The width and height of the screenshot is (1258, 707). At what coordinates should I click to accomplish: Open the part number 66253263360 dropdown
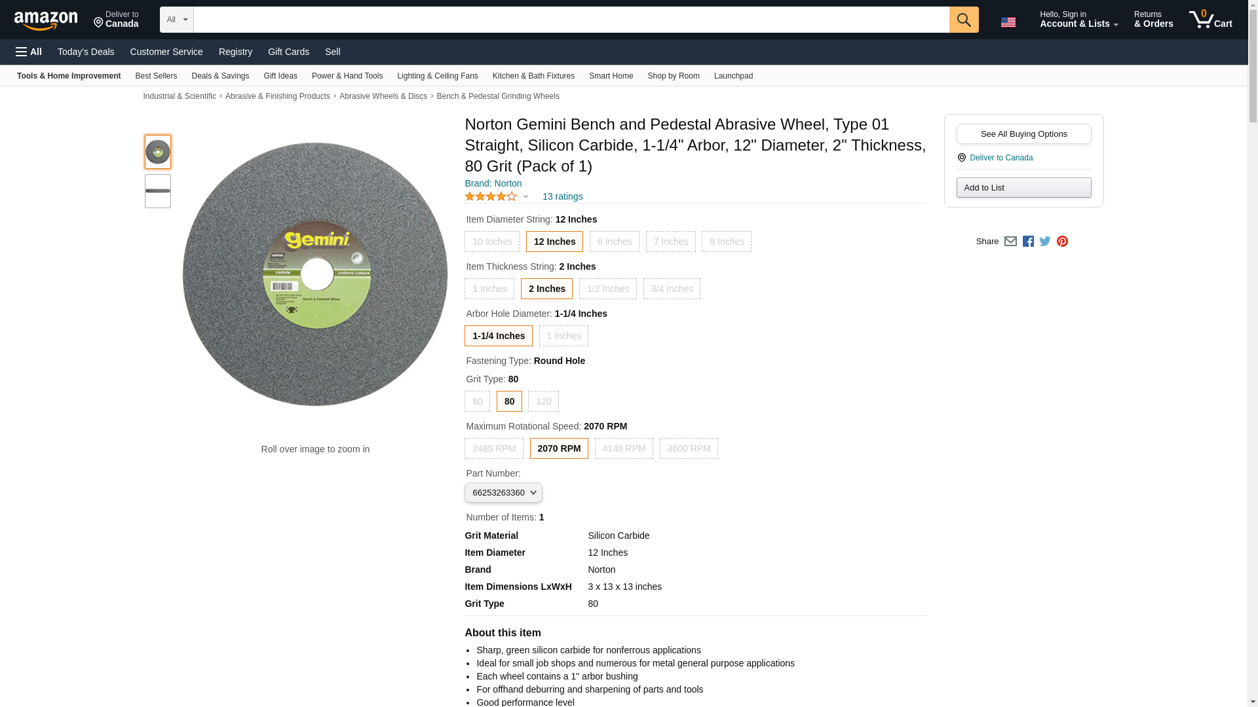tap(503, 492)
